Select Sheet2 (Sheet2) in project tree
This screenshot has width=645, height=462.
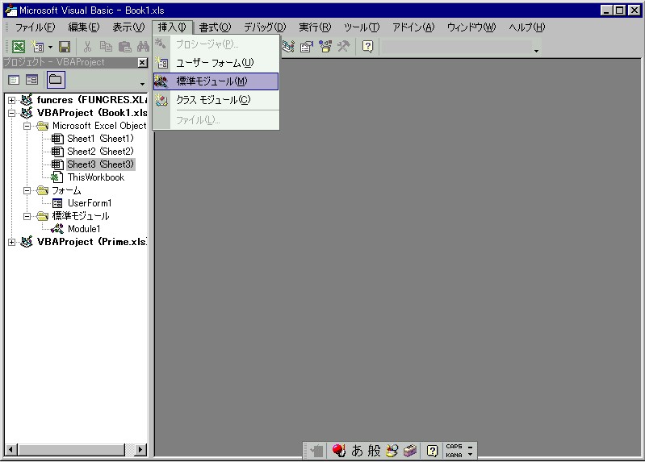tap(100, 152)
